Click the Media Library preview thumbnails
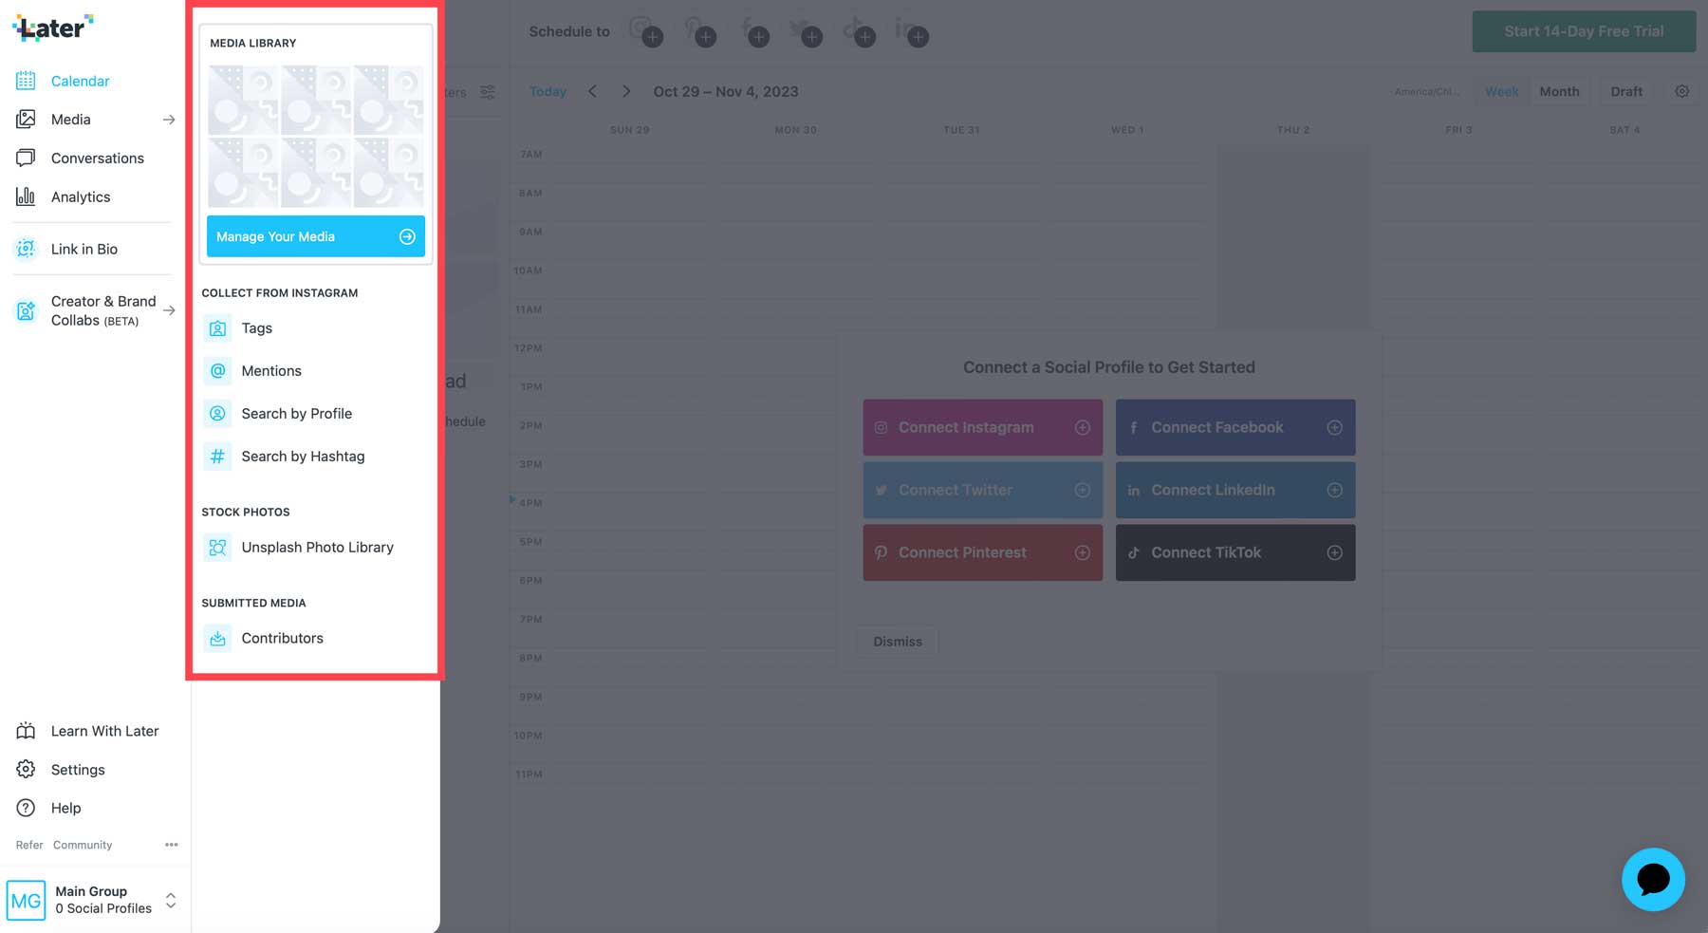This screenshot has height=933, width=1708. point(316,136)
